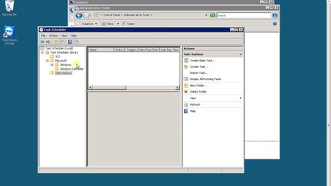Click Delete Folder action
331x186 pixels.
(x=199, y=92)
